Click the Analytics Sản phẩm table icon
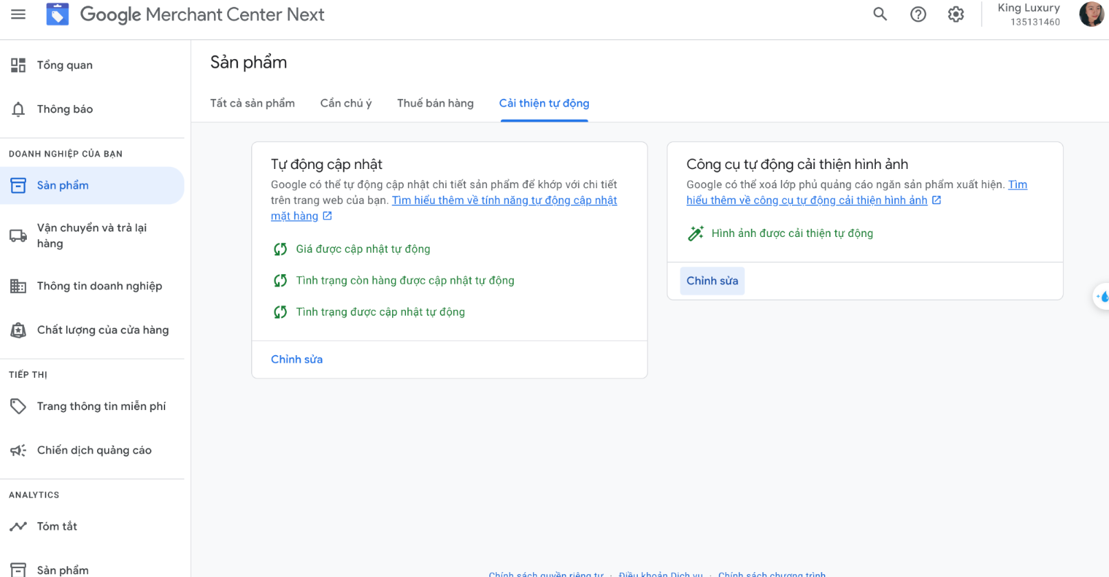This screenshot has width=1109, height=577. pos(19,570)
